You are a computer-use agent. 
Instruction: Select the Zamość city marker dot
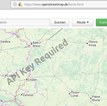pyautogui.click(x=22, y=95)
